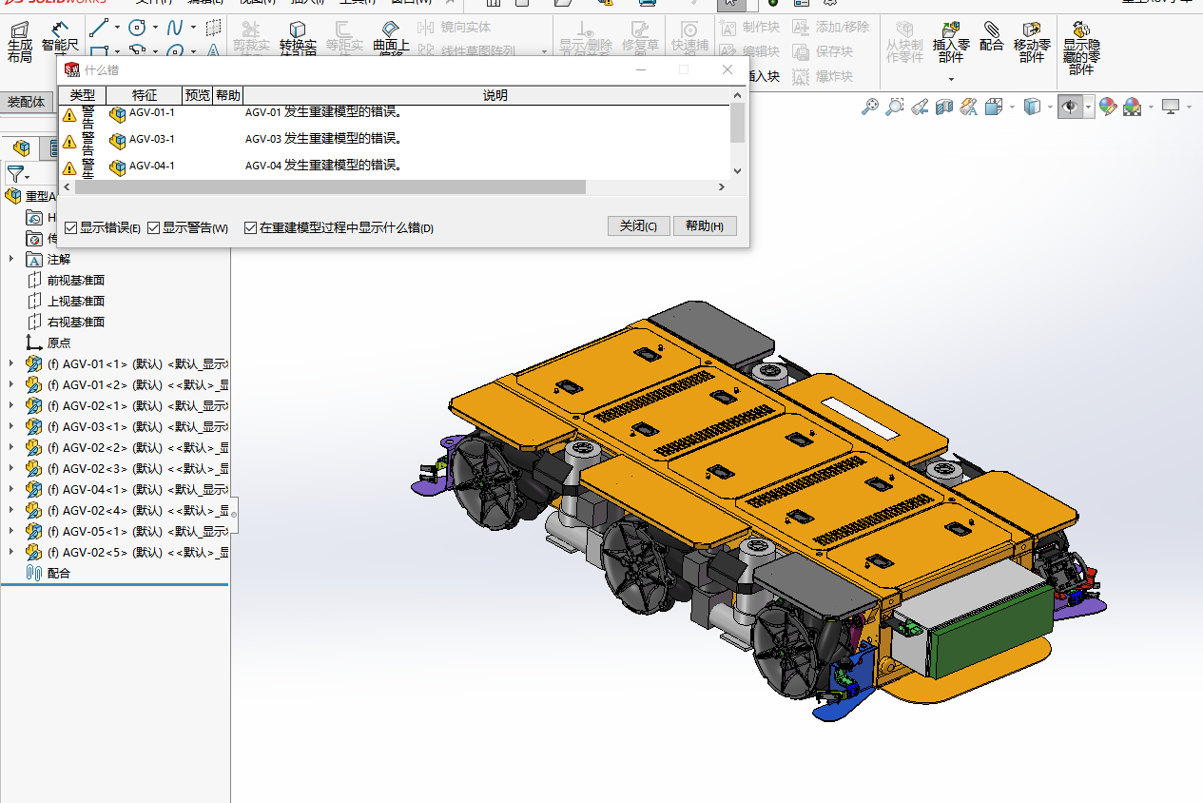Select the Spline sketch tool
This screenshot has height=803, width=1203.
tap(175, 28)
